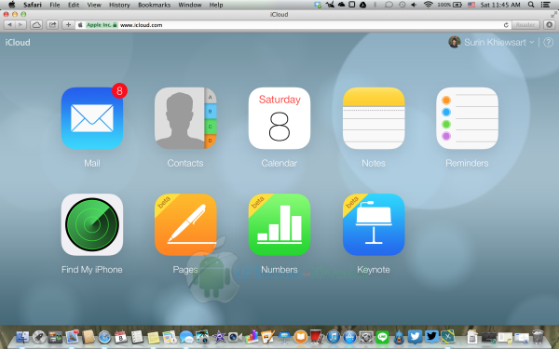Open the Pages beta app icon
559x349 pixels.
[185, 224]
